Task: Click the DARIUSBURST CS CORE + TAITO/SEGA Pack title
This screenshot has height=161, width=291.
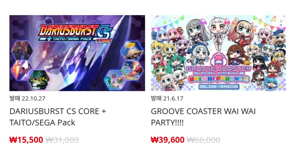Action: [x=58, y=117]
